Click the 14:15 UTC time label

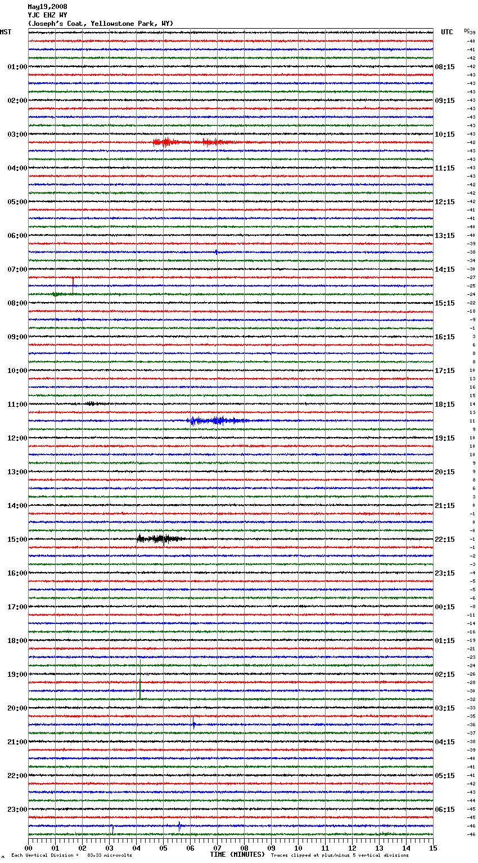445,269
